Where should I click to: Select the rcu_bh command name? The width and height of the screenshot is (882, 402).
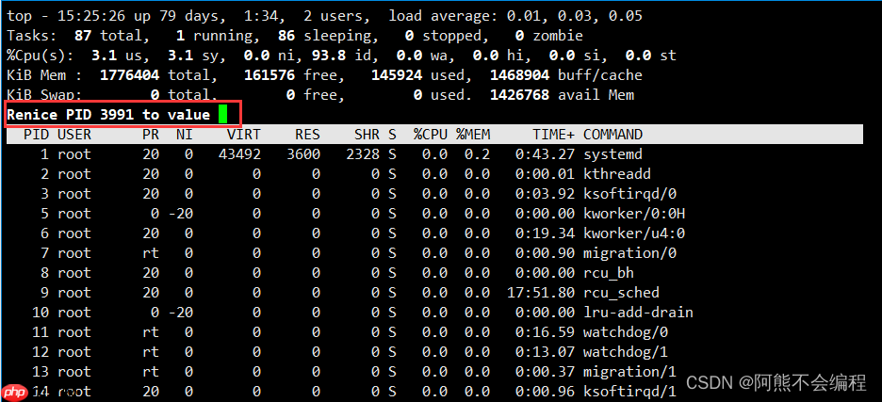pos(609,273)
